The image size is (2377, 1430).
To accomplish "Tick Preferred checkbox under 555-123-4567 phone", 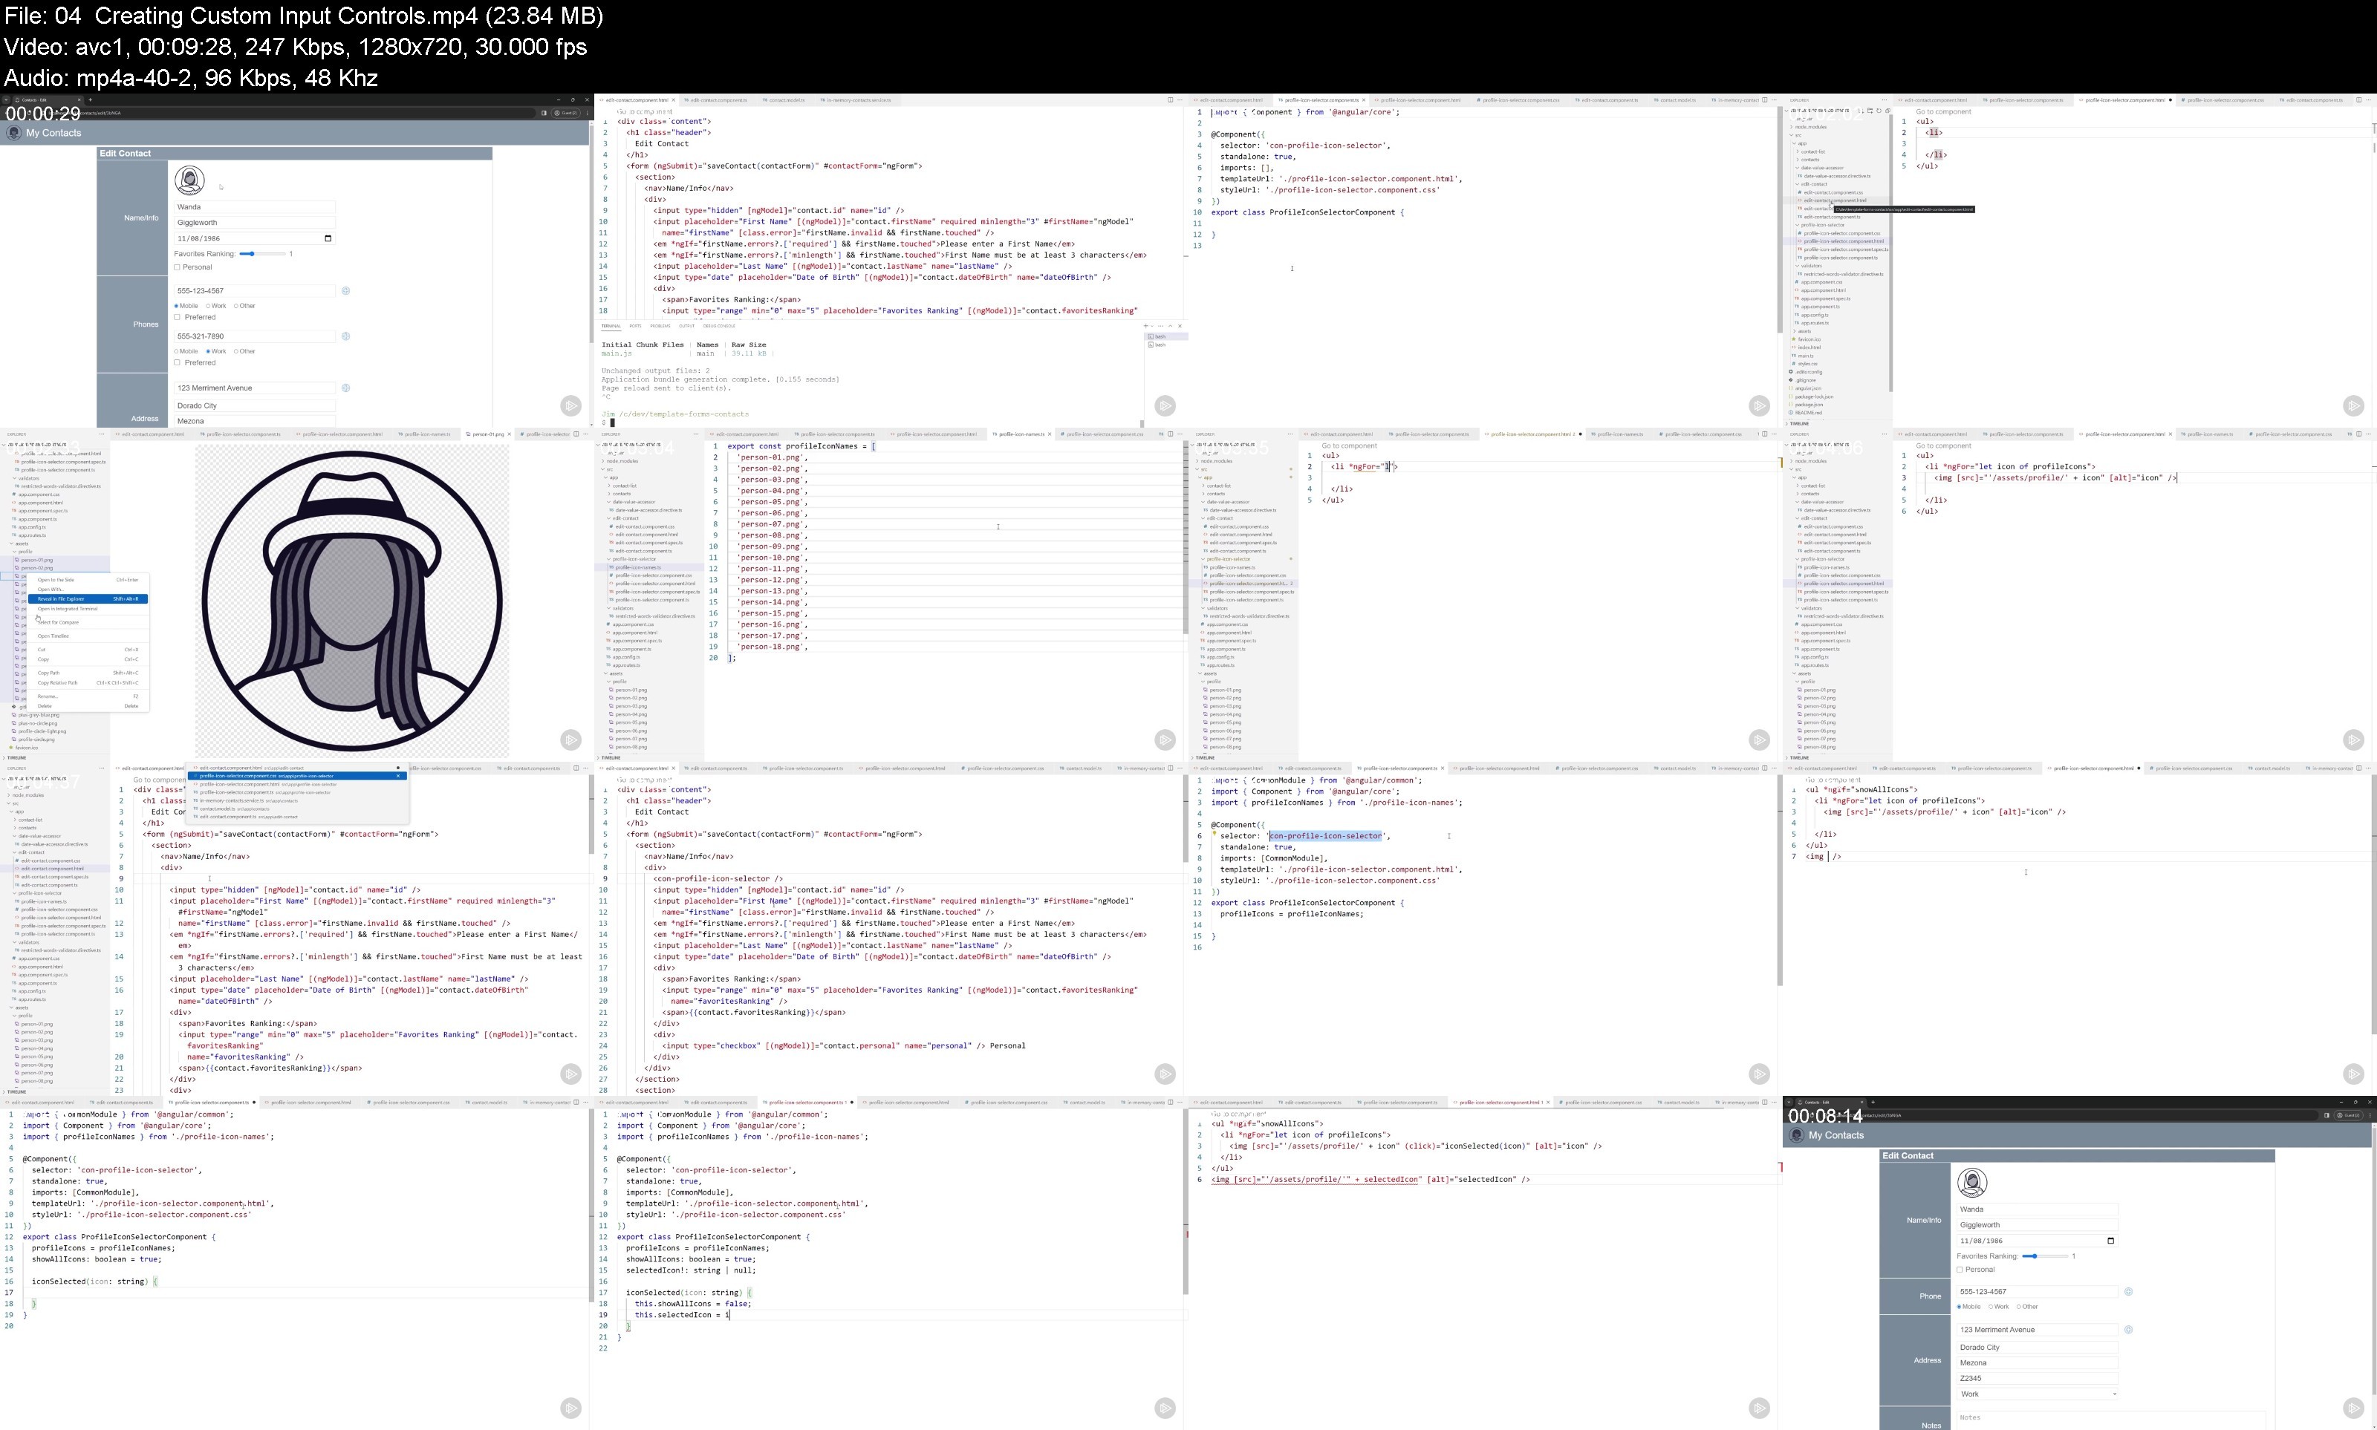I will coord(178,317).
